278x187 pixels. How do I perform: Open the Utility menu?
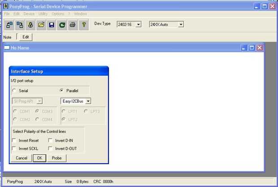(x=43, y=14)
